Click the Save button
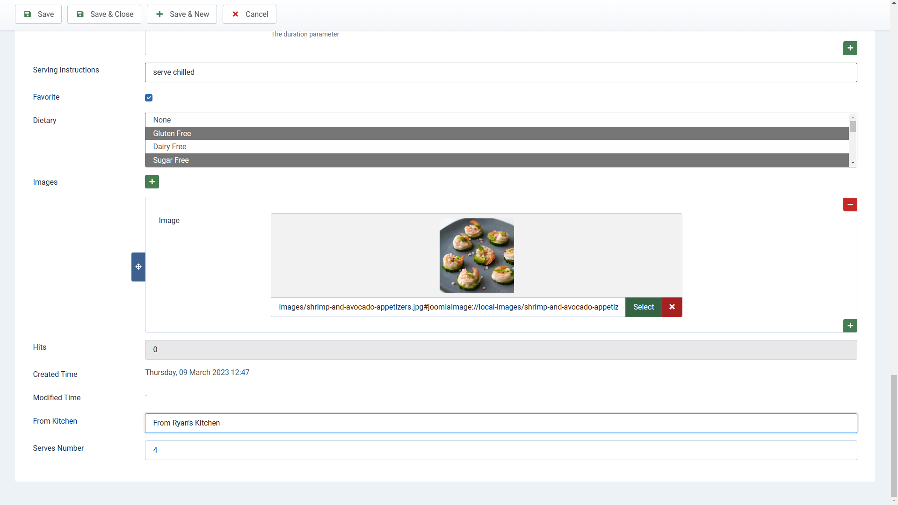The width and height of the screenshot is (898, 505). coord(38,14)
